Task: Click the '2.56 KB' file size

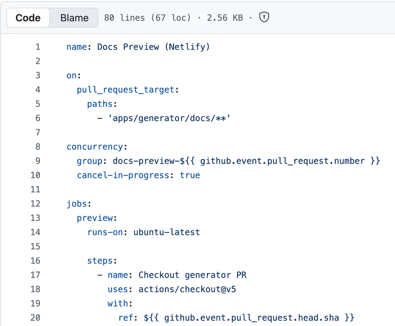Action: coord(225,18)
